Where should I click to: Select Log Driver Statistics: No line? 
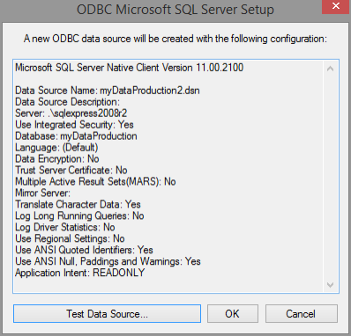(x=65, y=227)
